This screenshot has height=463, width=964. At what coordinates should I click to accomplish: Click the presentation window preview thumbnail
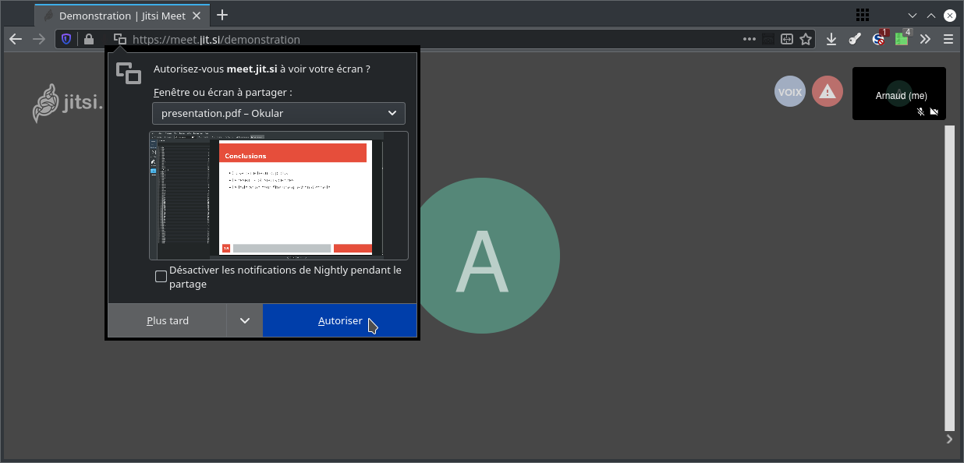click(x=278, y=195)
